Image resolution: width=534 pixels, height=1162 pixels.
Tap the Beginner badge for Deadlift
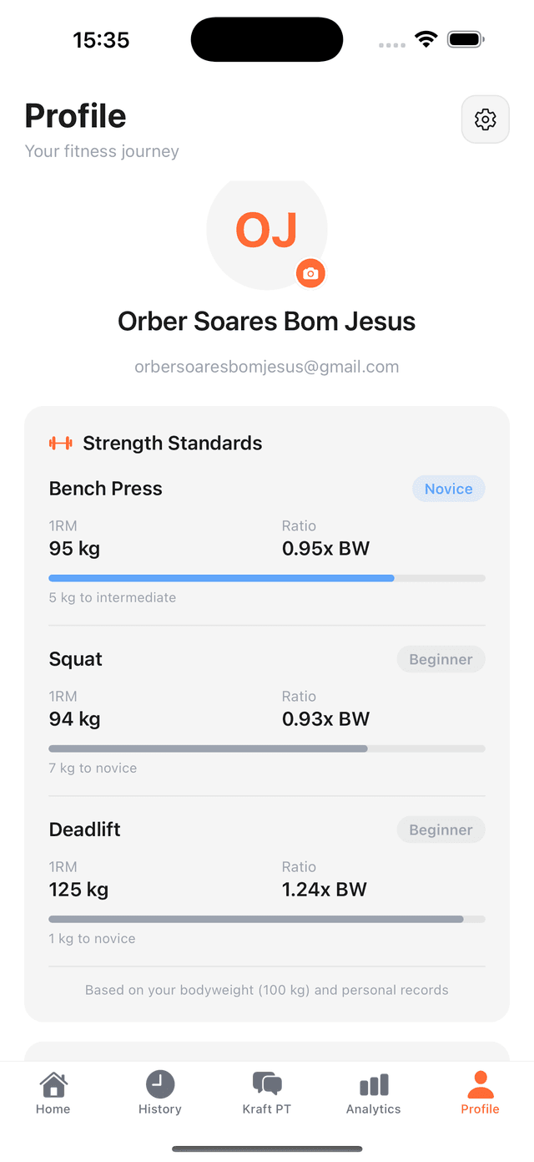pyautogui.click(x=441, y=829)
